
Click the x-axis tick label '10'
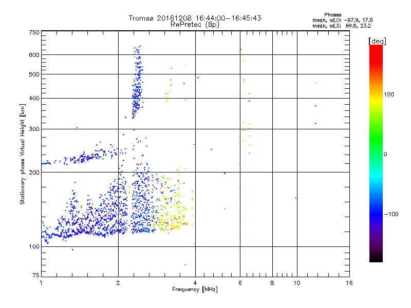coord(297,283)
